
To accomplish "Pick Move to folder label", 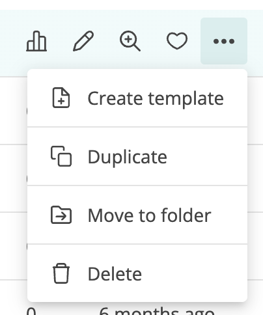I will click(149, 215).
